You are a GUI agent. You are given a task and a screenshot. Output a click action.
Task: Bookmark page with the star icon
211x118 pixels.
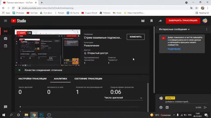pyautogui.click(x=196, y=8)
